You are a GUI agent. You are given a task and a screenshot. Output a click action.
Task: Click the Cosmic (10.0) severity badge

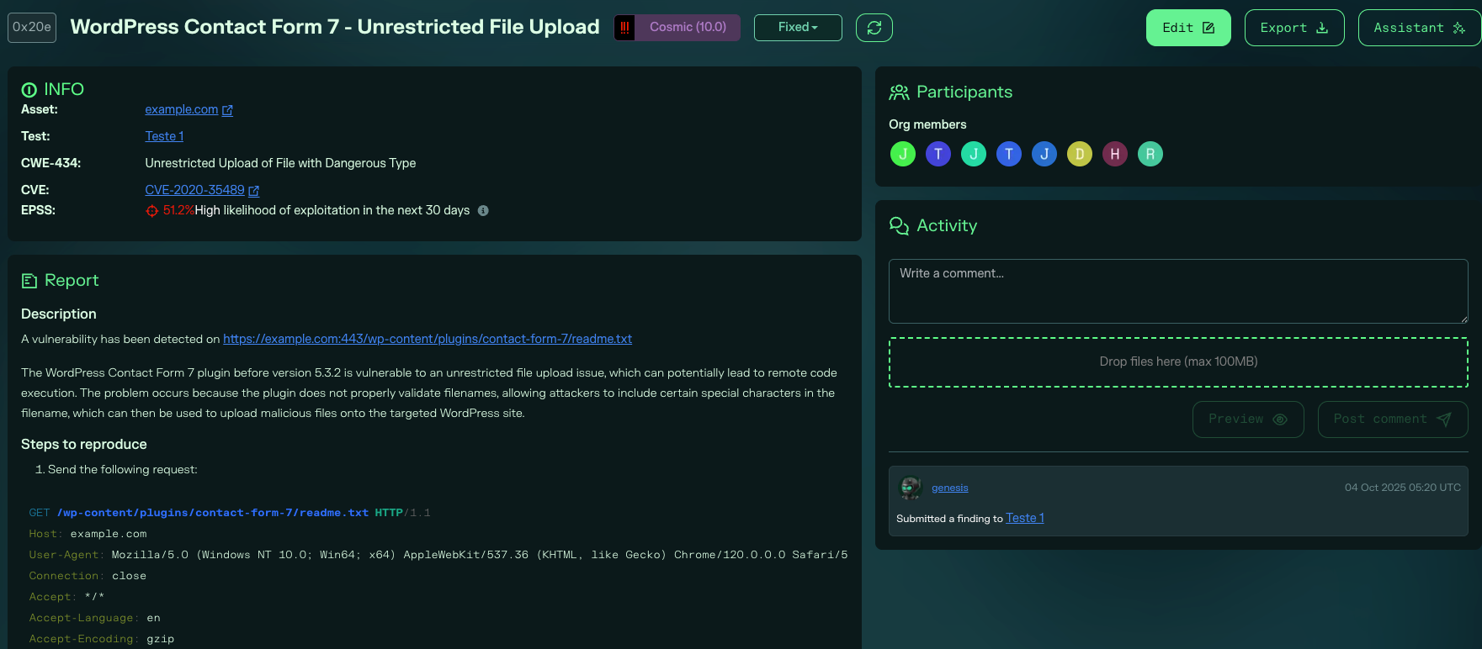(x=687, y=28)
